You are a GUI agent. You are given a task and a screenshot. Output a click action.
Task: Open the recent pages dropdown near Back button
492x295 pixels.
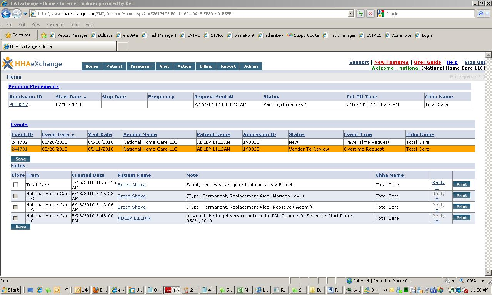click(x=25, y=14)
